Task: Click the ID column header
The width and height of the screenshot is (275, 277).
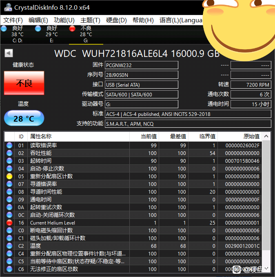Action: click(x=21, y=136)
